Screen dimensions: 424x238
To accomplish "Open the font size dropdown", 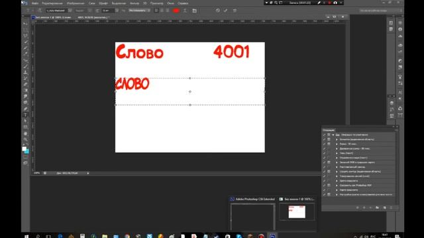I will (x=117, y=11).
